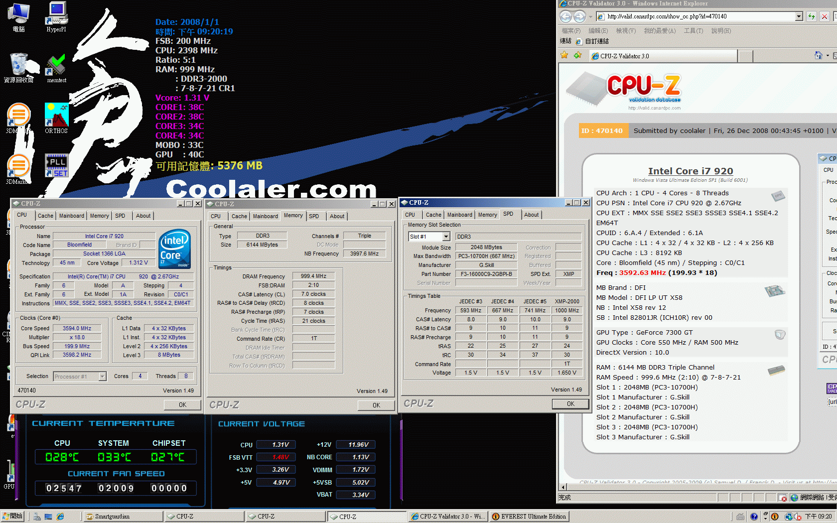Click the horizontal scrollbar left arrow in IE
This screenshot has width=837, height=523.
[x=563, y=487]
